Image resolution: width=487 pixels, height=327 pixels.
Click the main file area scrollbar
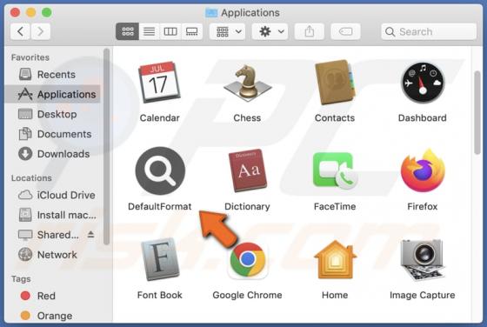pyautogui.click(x=477, y=112)
